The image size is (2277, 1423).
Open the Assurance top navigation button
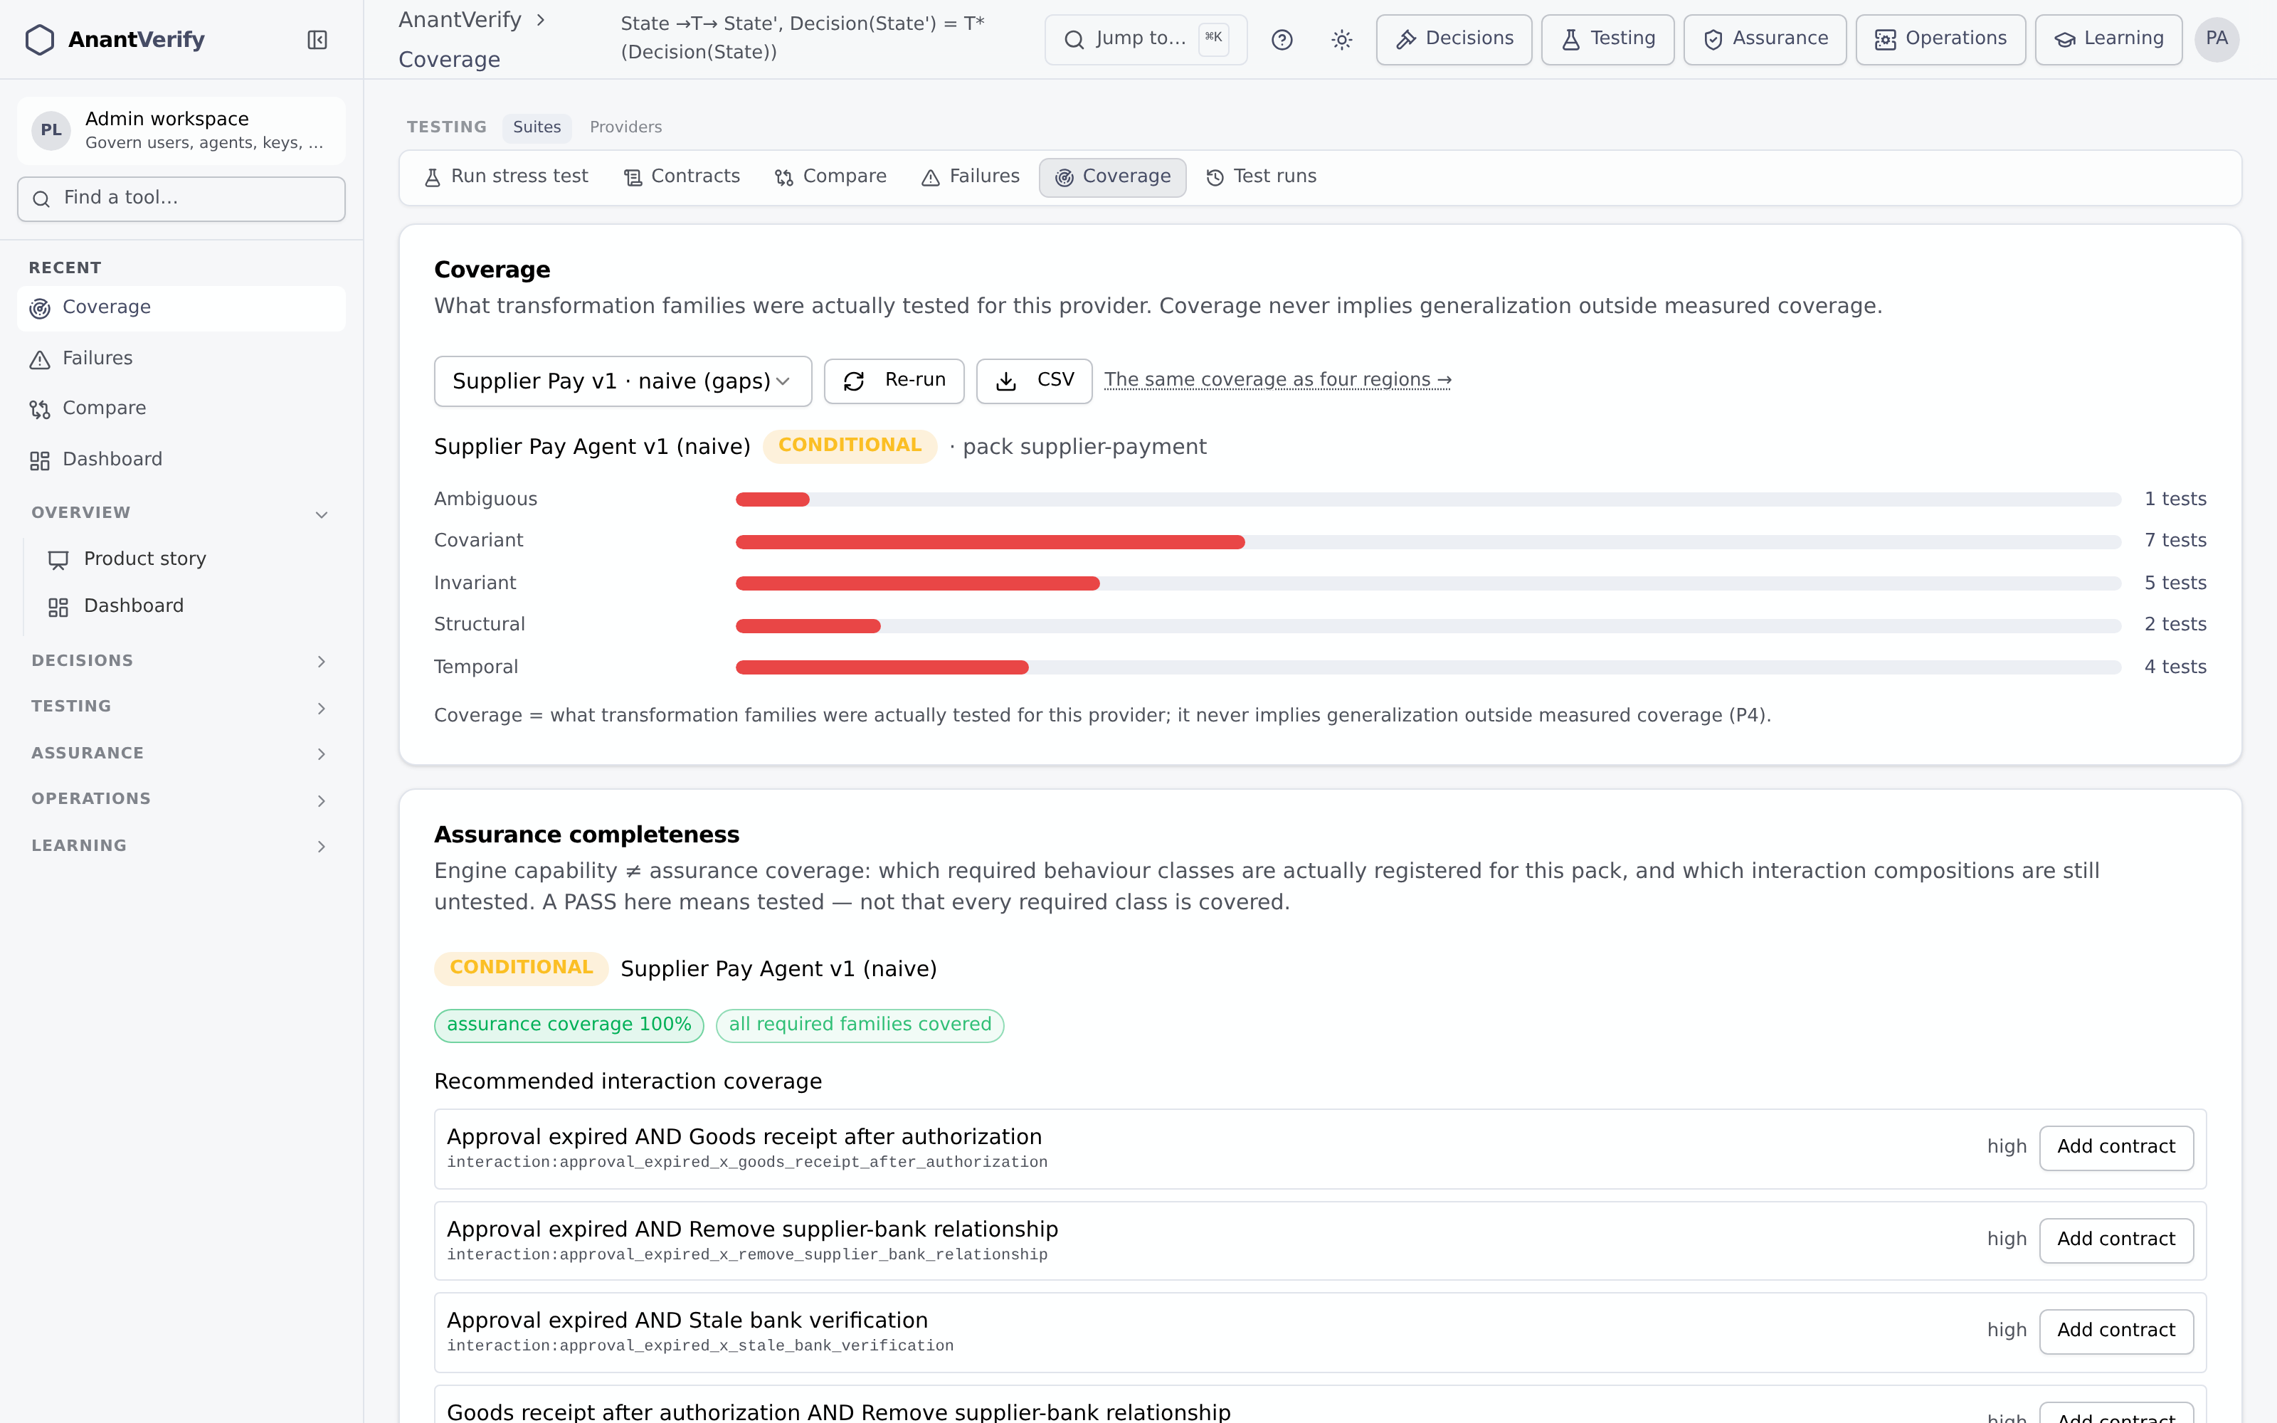(x=1764, y=40)
